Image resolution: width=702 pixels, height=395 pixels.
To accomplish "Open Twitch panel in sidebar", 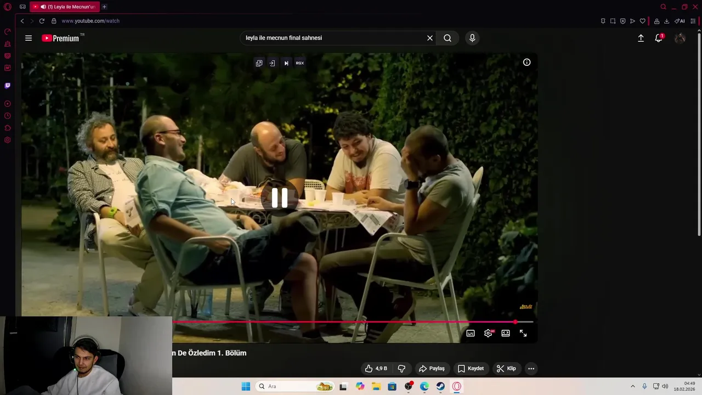I will (7, 86).
